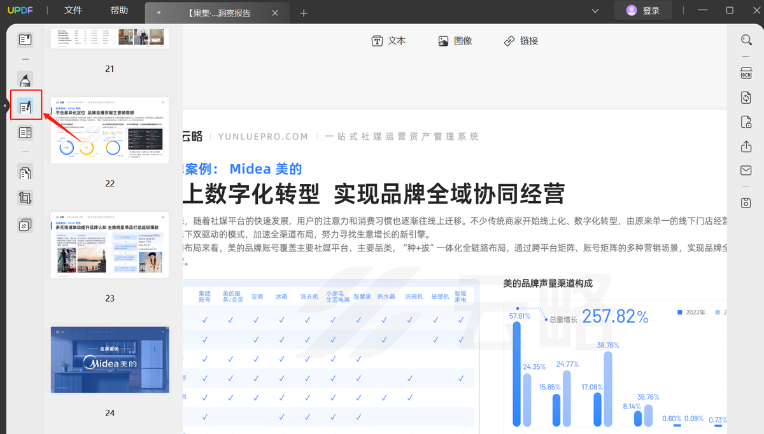This screenshot has width=764, height=434.
Task: Click the 257.82% growth value
Action: (x=615, y=316)
